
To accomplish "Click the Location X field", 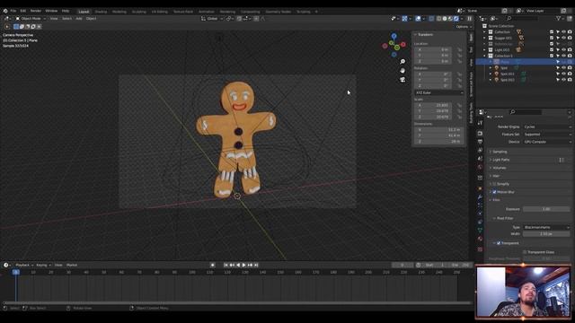I will pos(433,49).
